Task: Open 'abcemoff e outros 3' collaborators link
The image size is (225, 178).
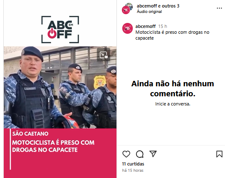Action: (x=158, y=6)
